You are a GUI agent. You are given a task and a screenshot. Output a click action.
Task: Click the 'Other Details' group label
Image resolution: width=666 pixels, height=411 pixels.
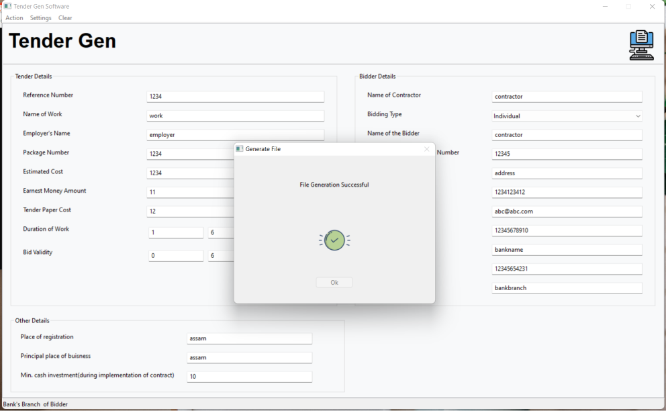pyautogui.click(x=32, y=320)
